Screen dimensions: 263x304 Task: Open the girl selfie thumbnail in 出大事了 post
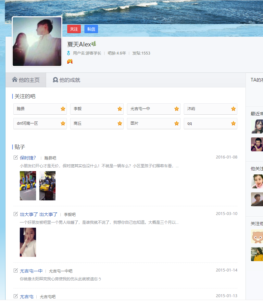[x=28, y=242]
